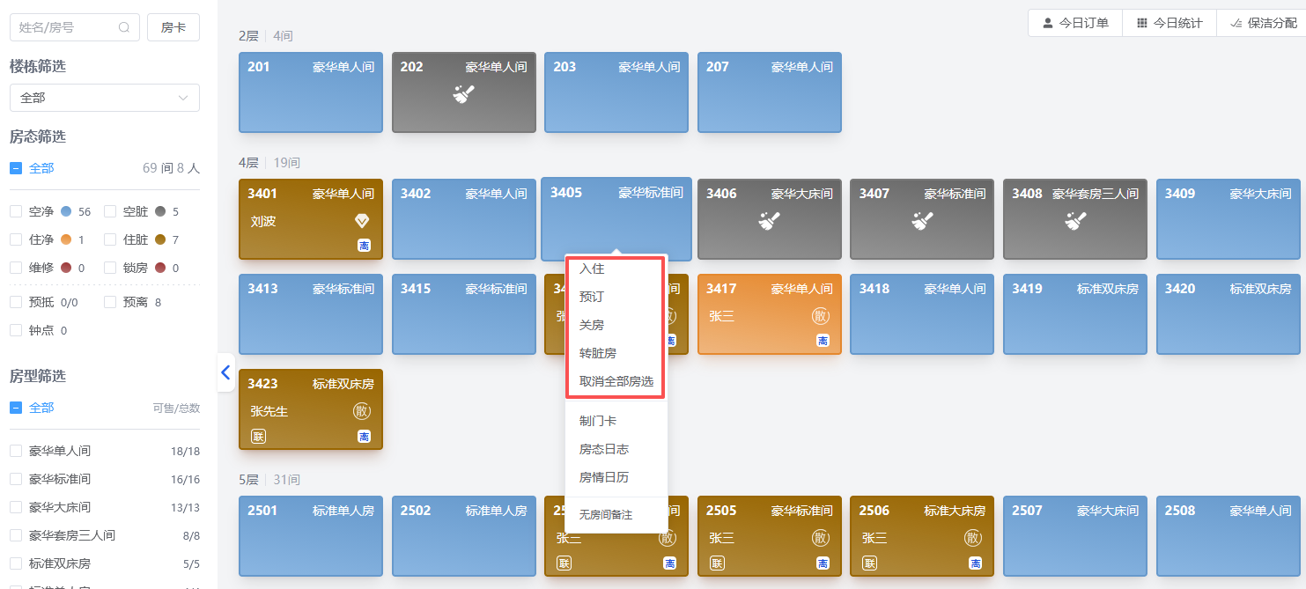Select room card 3409 豪华大床间

1228,219
